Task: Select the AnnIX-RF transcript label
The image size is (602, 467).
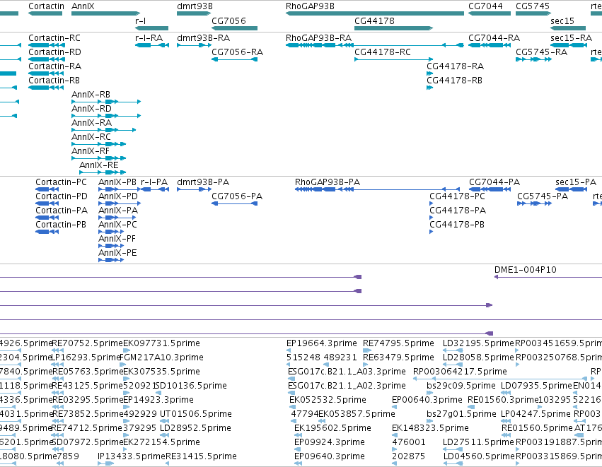Action: click(x=91, y=151)
